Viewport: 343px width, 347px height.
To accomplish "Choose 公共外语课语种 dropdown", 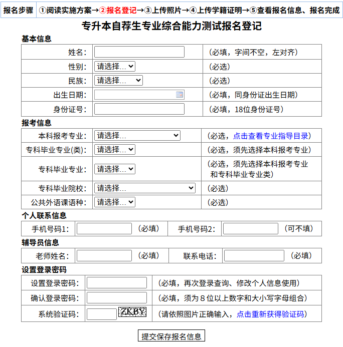I will 115,202.
